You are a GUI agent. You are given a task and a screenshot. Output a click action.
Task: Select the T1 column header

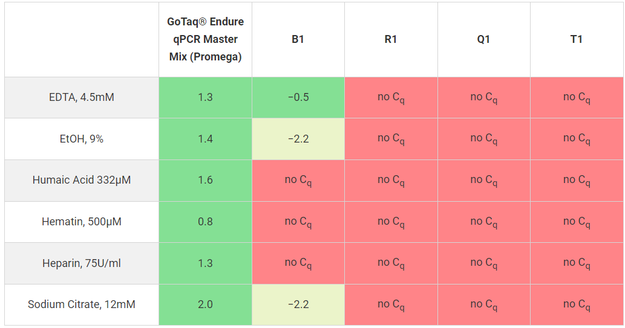click(576, 39)
